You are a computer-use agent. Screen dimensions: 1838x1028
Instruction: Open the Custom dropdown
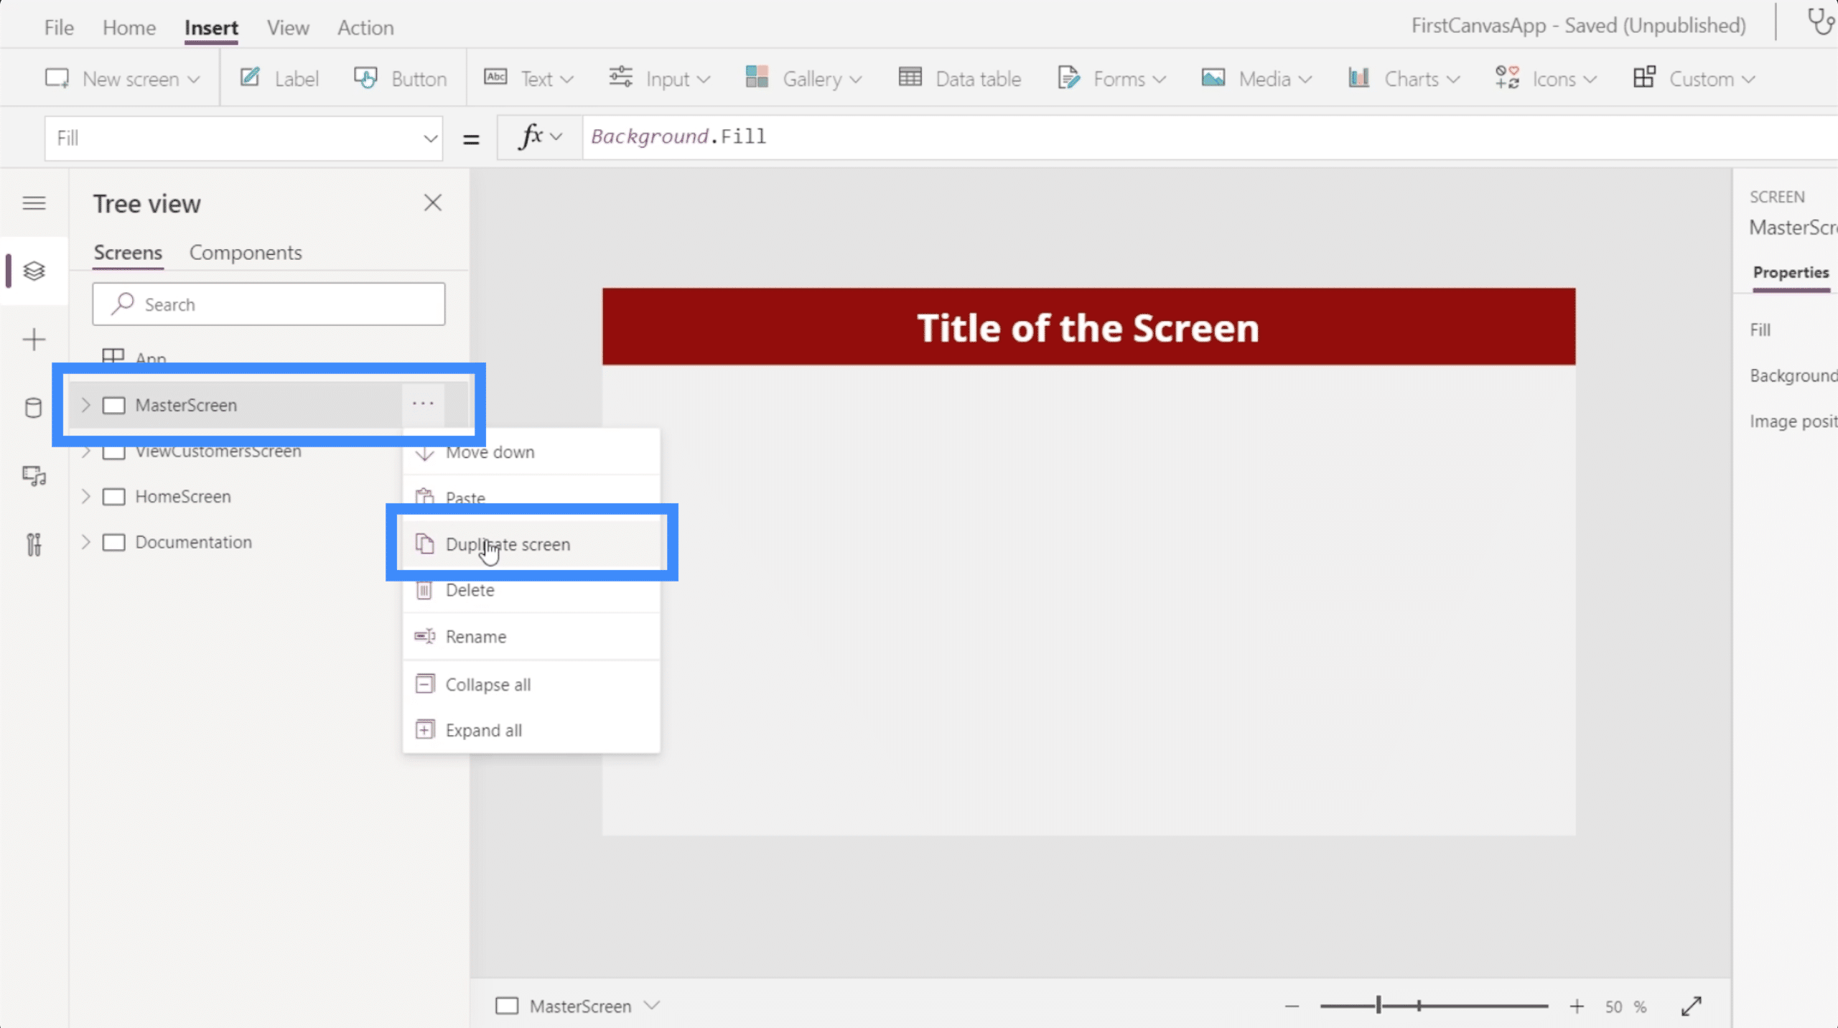pos(1694,78)
